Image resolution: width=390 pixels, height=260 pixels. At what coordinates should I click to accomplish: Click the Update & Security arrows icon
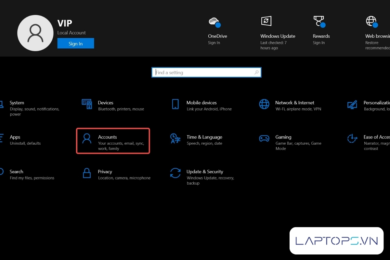(175, 173)
